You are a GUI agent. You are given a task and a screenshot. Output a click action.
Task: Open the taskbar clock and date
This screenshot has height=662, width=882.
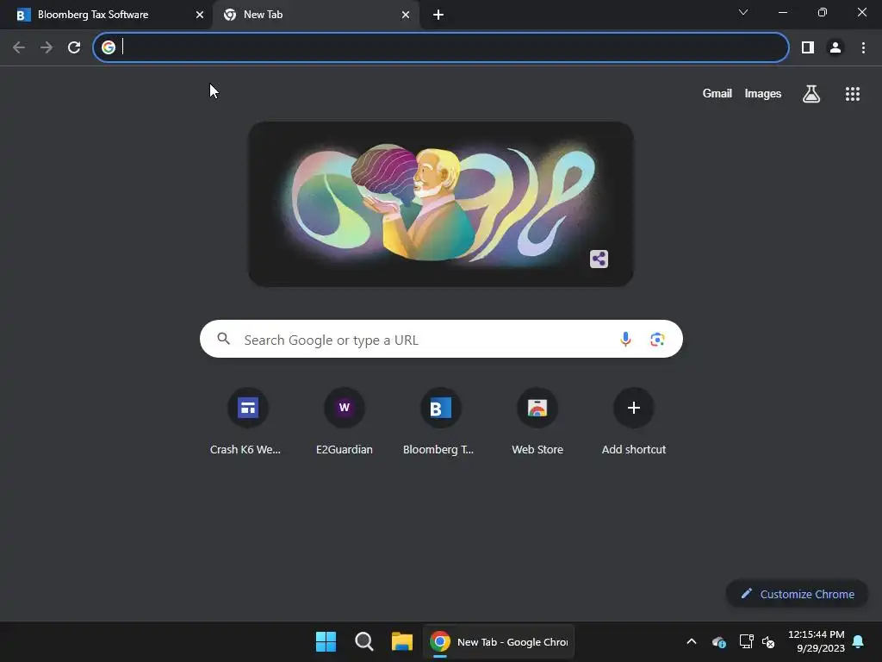click(x=817, y=641)
